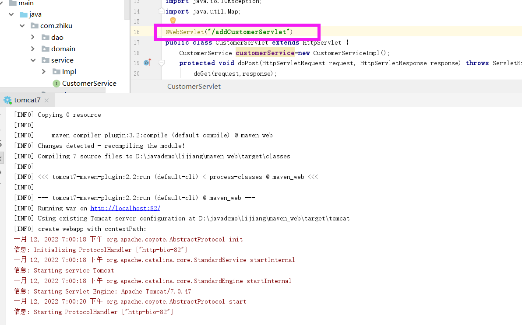
Task: Click line number 20 in gutter
Action: coord(137,73)
